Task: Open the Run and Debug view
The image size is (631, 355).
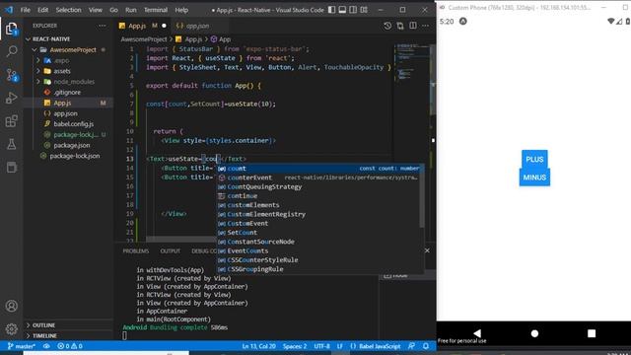Action: [12, 98]
